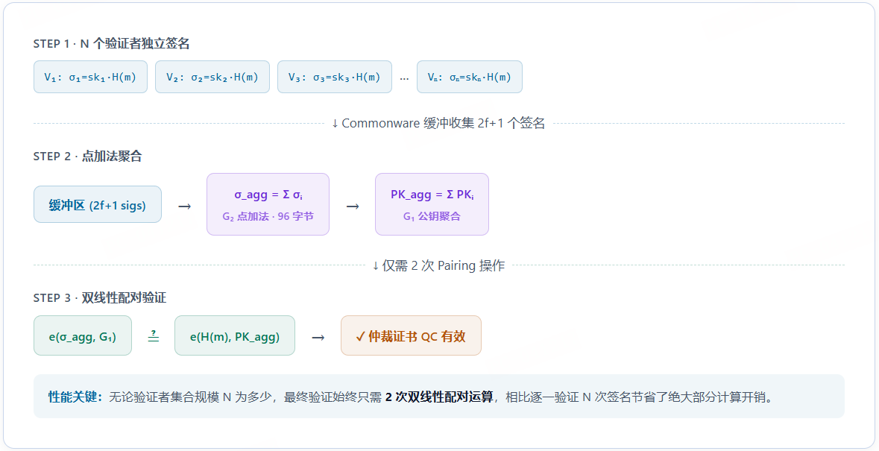Click the STEP 3 双线性配对验证 heading

point(100,298)
